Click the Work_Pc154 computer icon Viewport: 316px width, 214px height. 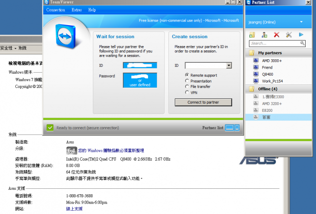click(x=256, y=81)
